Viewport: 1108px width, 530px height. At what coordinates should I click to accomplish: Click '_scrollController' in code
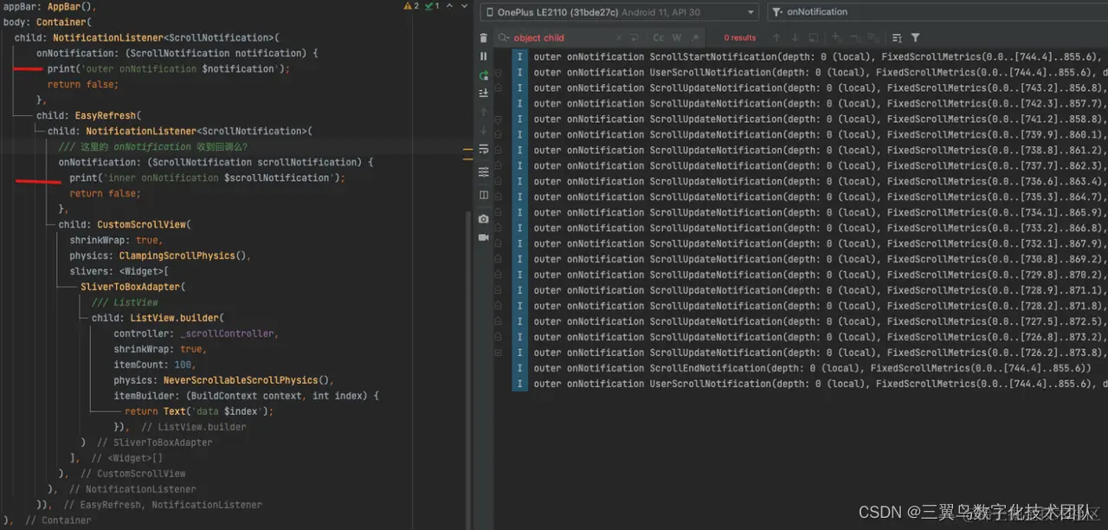(x=227, y=333)
